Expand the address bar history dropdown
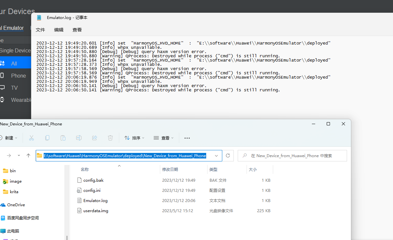 [216, 156]
